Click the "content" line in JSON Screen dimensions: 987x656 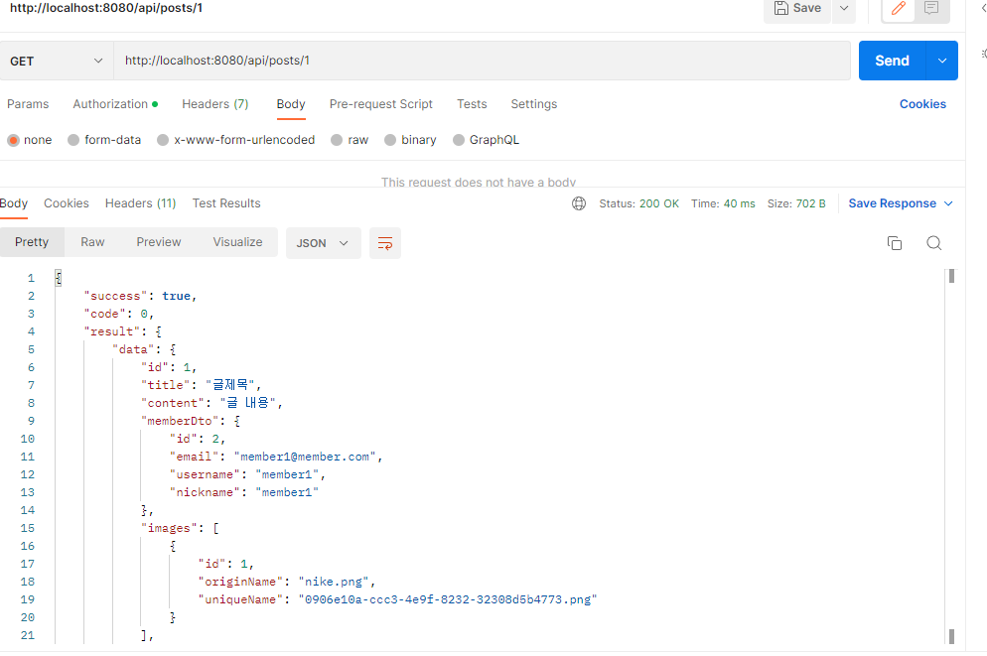pos(212,403)
